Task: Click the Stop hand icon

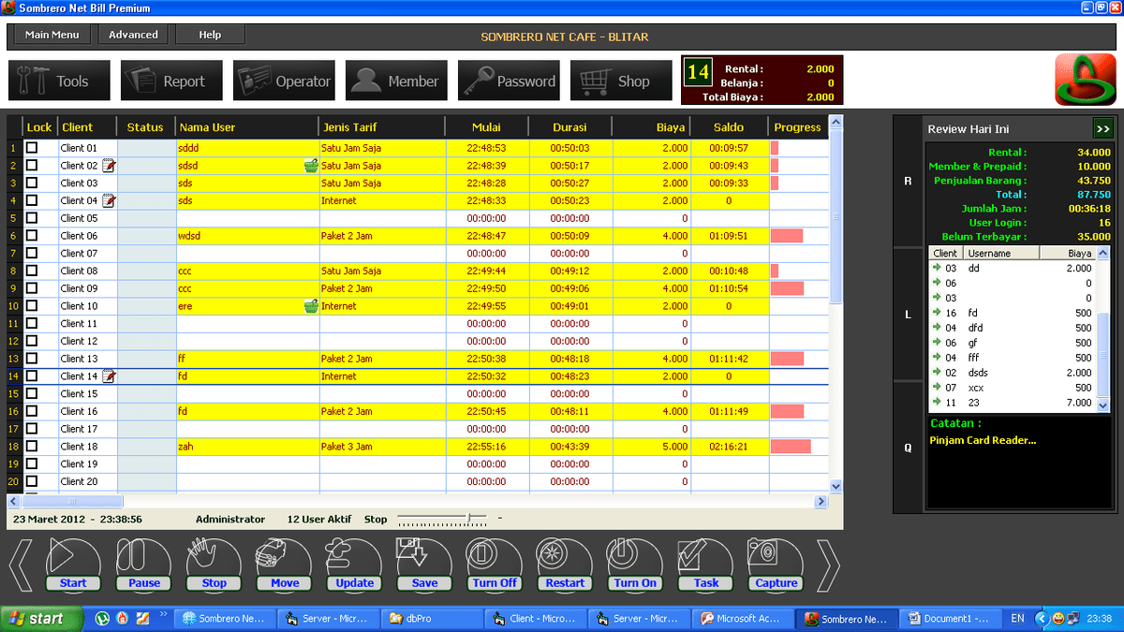Action: 214,560
